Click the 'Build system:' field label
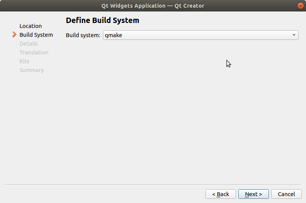306x203 pixels. tap(83, 35)
